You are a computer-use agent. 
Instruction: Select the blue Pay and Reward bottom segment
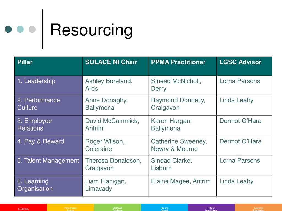pyautogui.click(x=164, y=207)
